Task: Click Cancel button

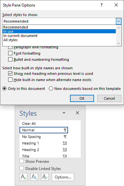Action: pyautogui.click(x=109, y=98)
